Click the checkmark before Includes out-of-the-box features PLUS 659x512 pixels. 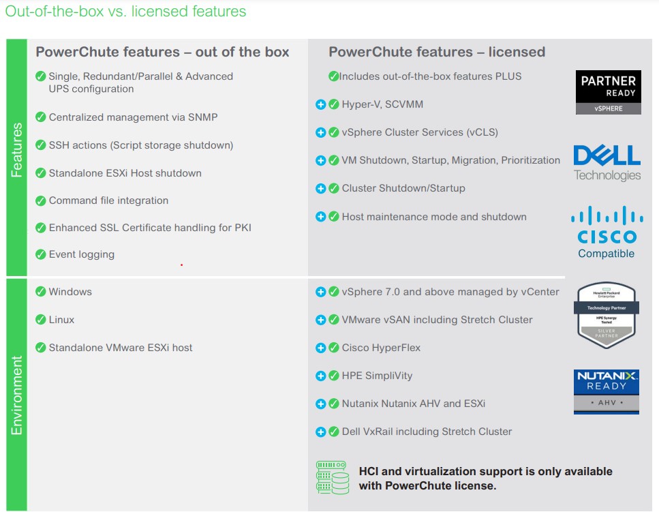[333, 76]
